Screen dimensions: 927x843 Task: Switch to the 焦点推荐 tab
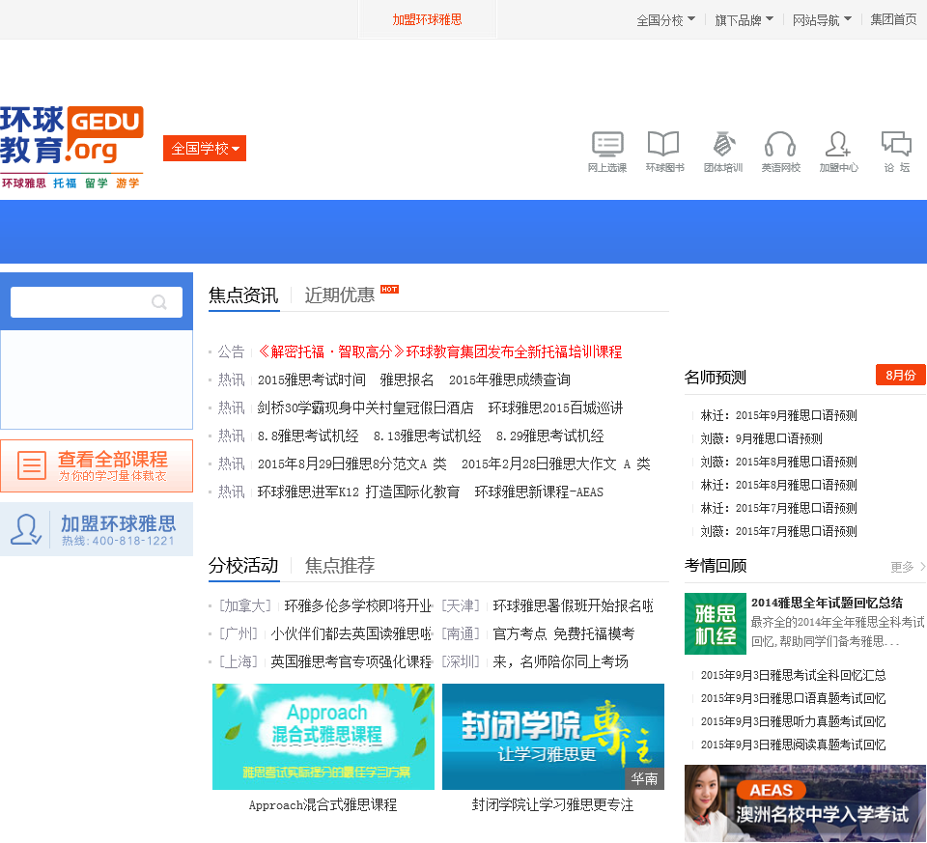(x=339, y=566)
